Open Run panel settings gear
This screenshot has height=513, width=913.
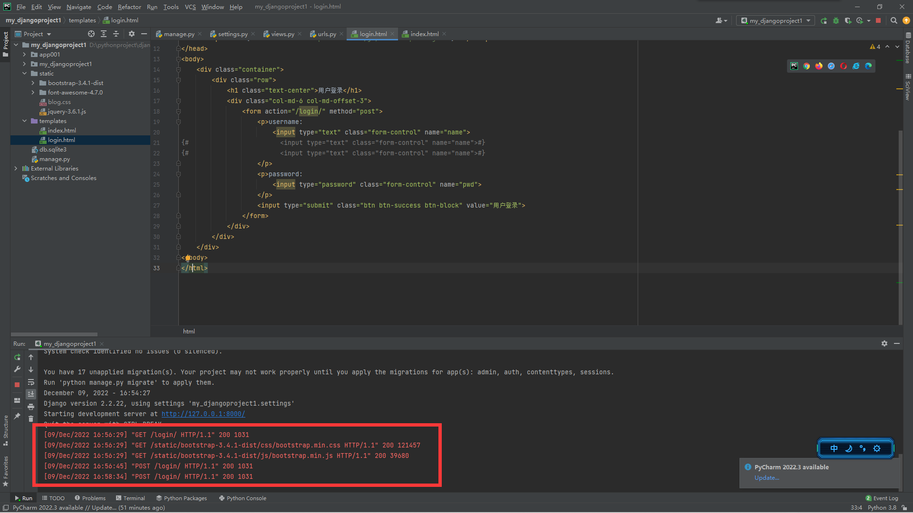(884, 343)
